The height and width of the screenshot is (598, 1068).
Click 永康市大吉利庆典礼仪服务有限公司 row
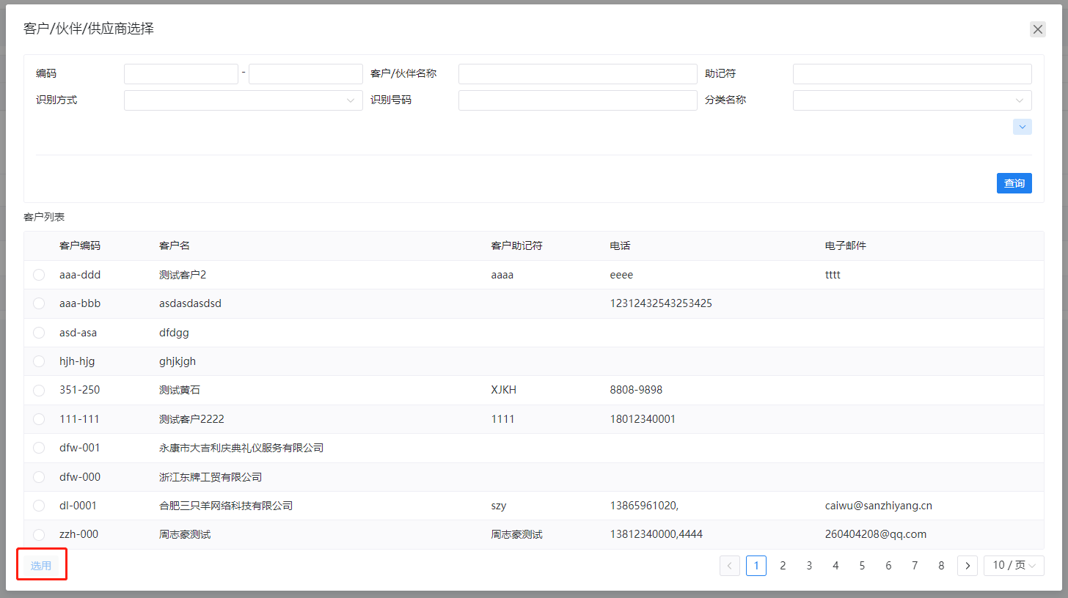tap(534, 448)
